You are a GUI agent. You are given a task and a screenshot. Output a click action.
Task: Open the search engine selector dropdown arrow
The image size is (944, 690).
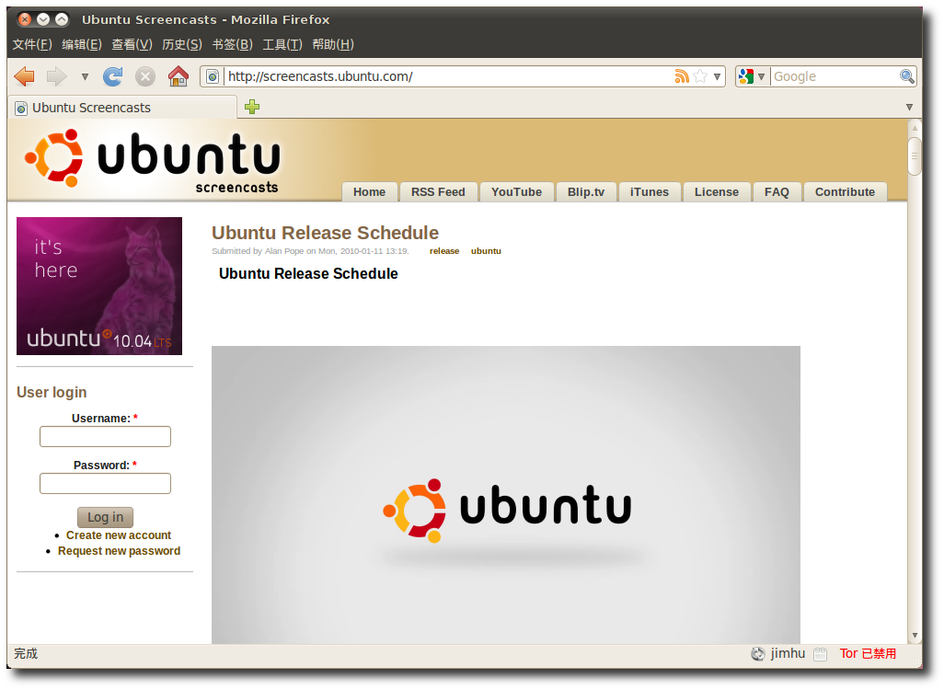pos(761,77)
